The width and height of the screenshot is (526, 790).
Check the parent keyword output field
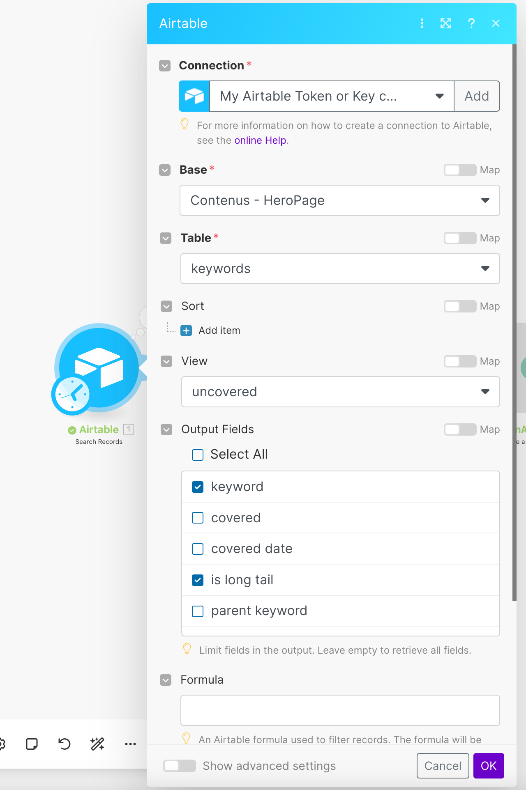pyautogui.click(x=198, y=611)
